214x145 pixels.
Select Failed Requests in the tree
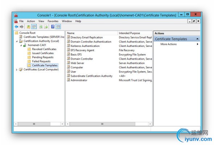[x=41, y=61]
